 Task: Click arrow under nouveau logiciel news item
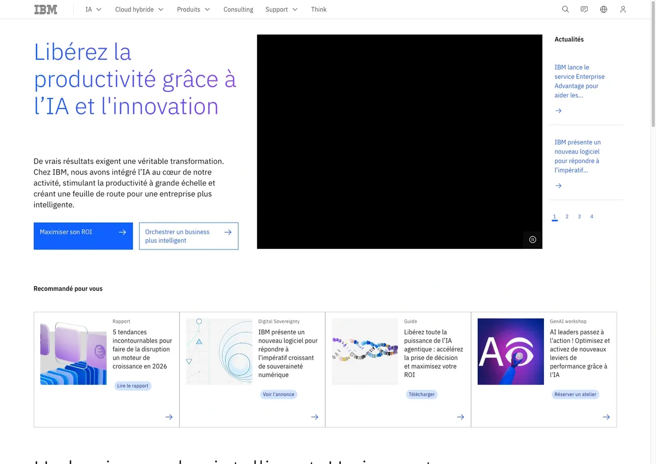558,185
